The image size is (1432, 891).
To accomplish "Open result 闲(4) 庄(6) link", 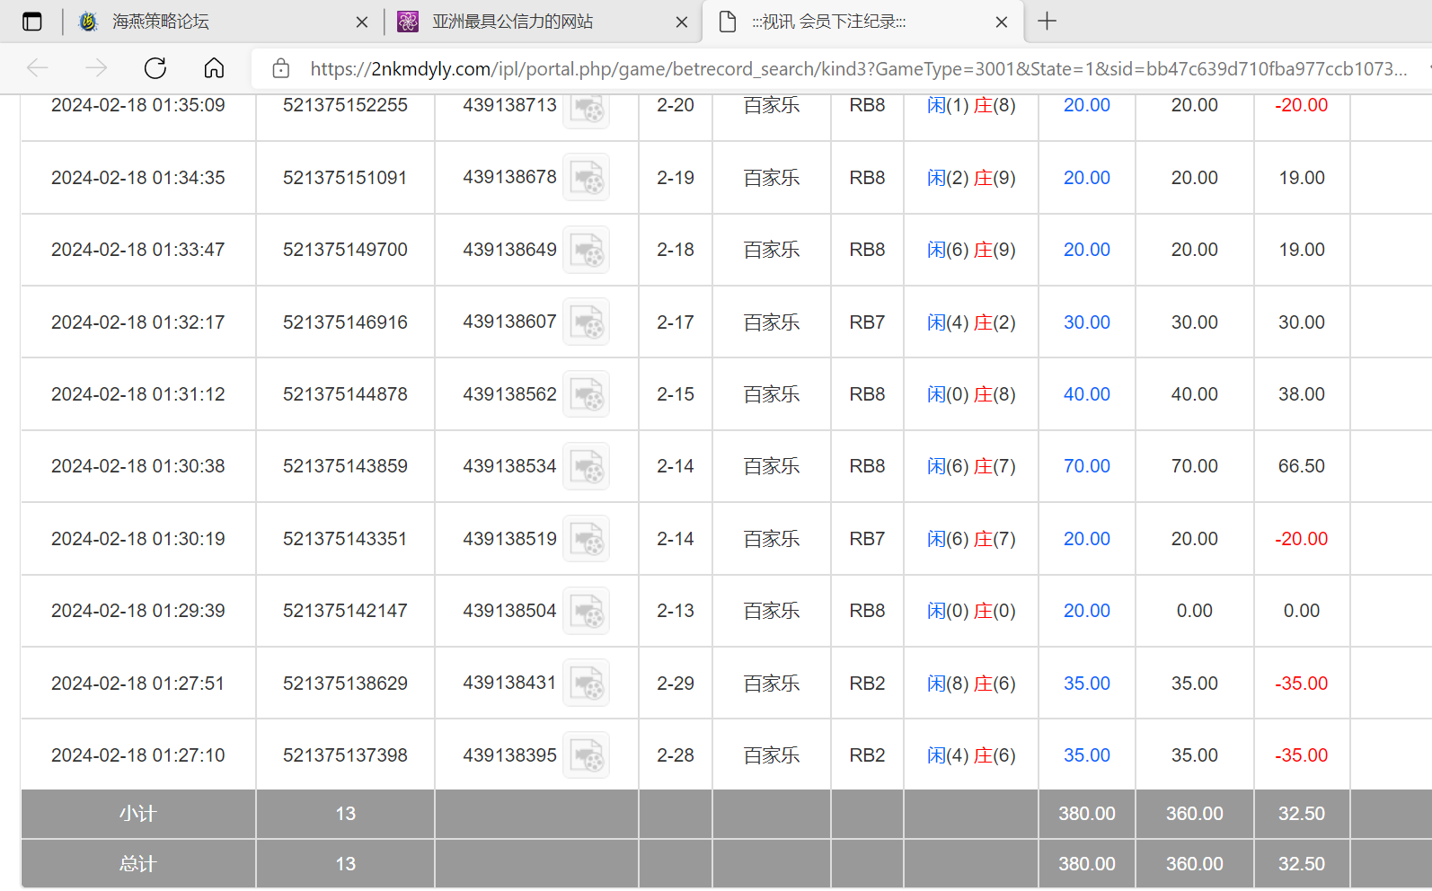I will pyautogui.click(x=971, y=755).
